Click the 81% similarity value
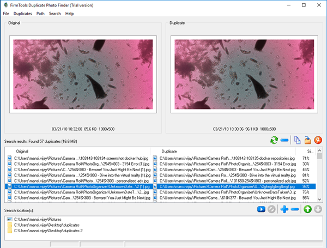Viewport: 327px width, 248px height. (x=306, y=175)
